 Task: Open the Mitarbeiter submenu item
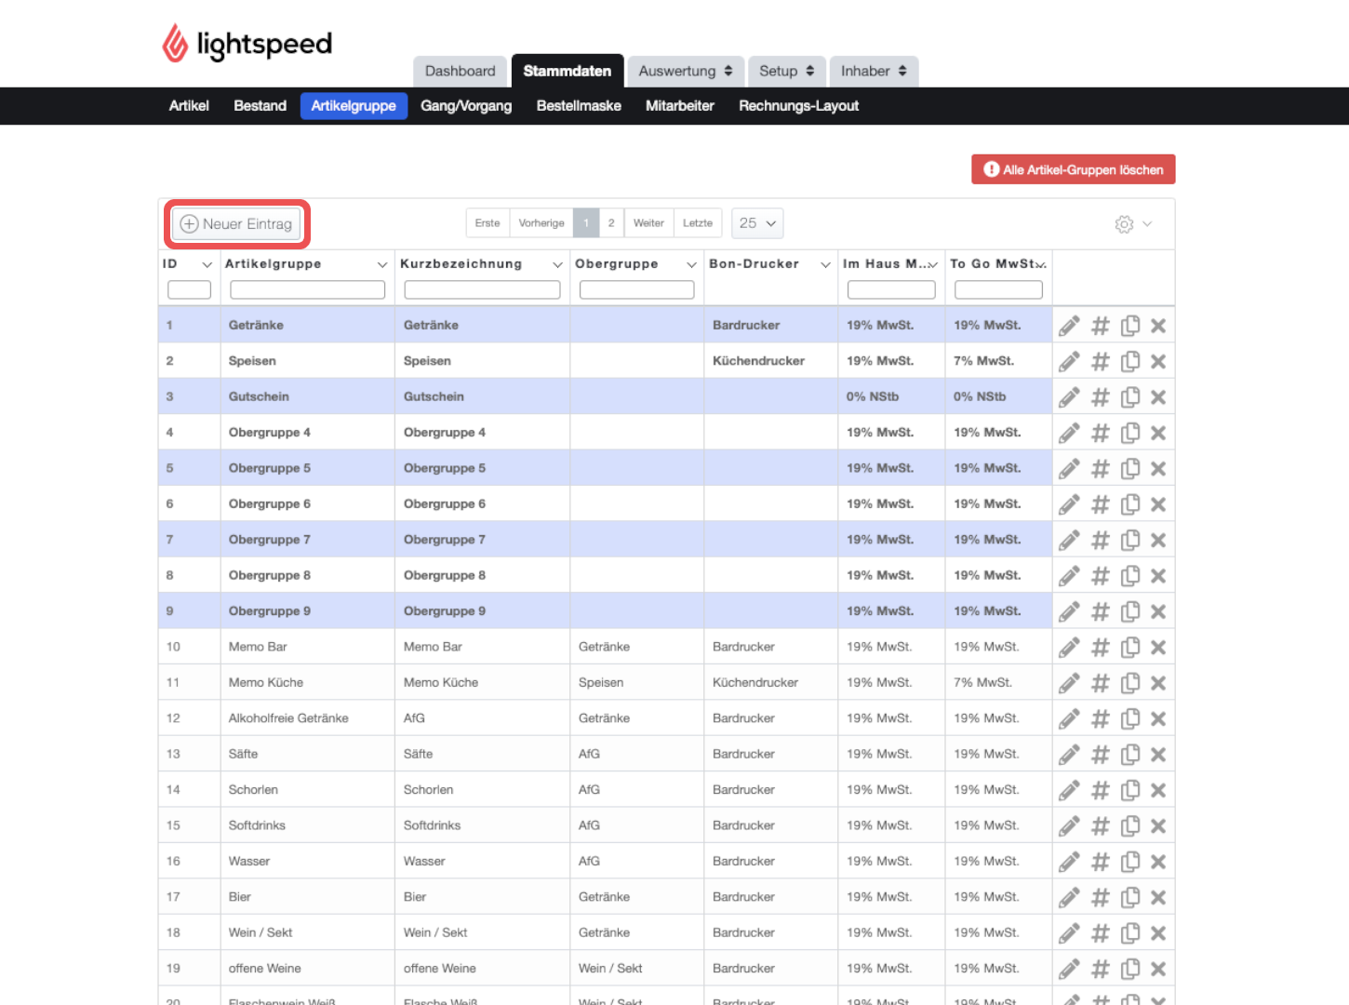coord(680,106)
